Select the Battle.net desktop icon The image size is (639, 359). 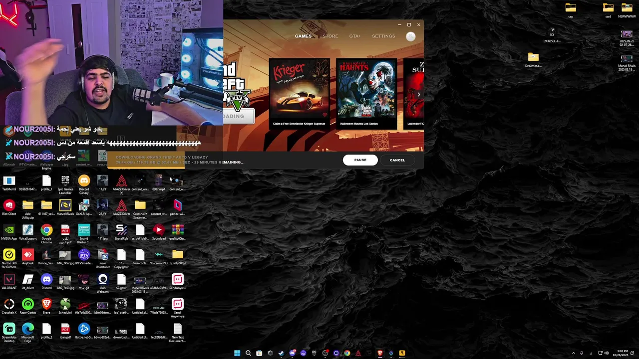[x=84, y=331]
